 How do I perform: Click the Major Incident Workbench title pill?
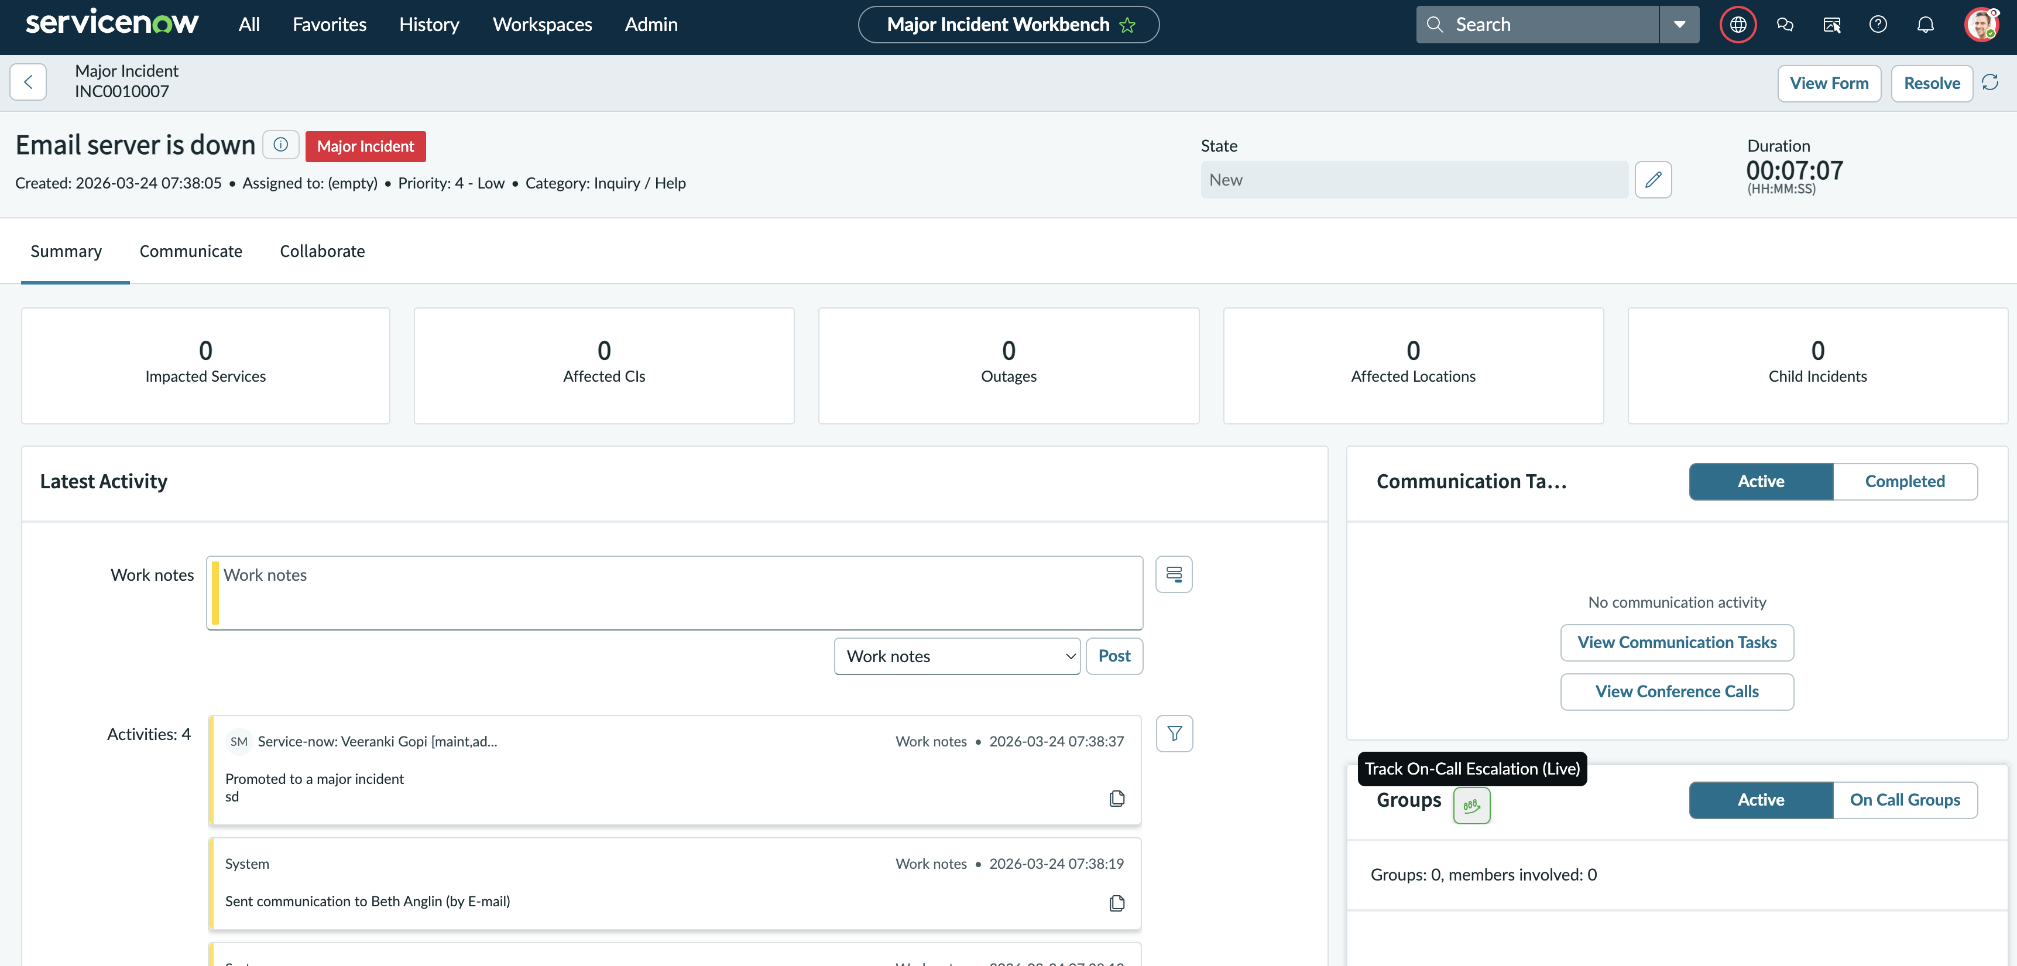click(x=1008, y=24)
